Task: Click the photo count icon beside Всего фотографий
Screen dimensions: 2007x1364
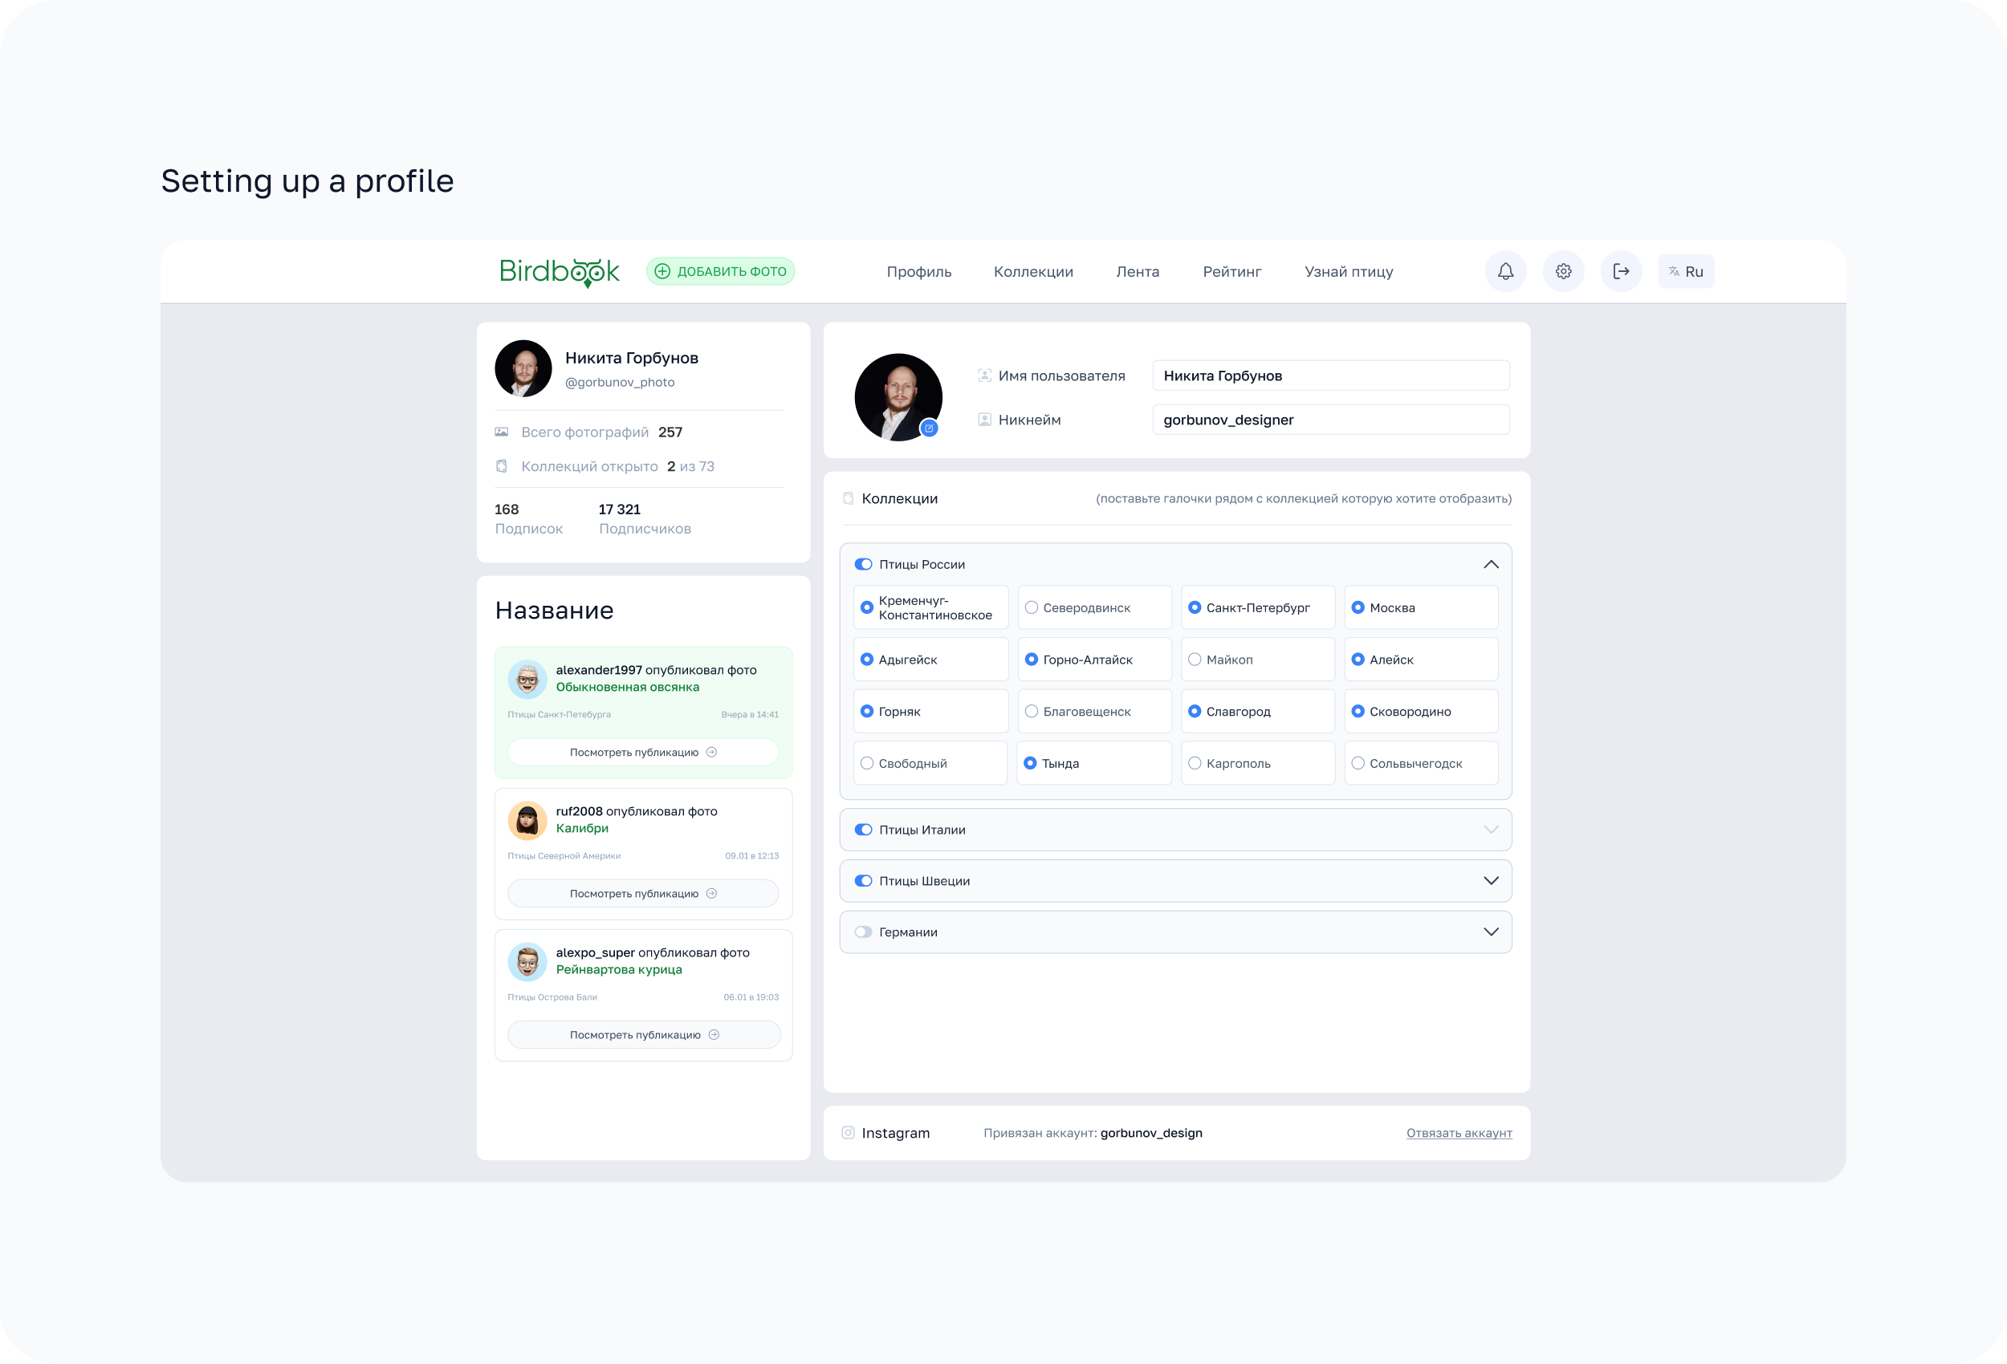Action: [x=502, y=432]
